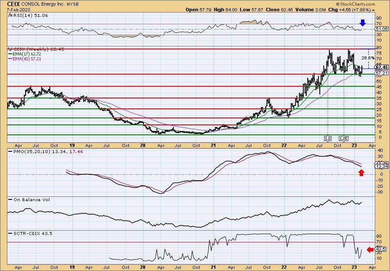The height and width of the screenshot is (271, 390).
Task: Click the RSI(14) 51.06 indicator legend
Action: pos(28,15)
